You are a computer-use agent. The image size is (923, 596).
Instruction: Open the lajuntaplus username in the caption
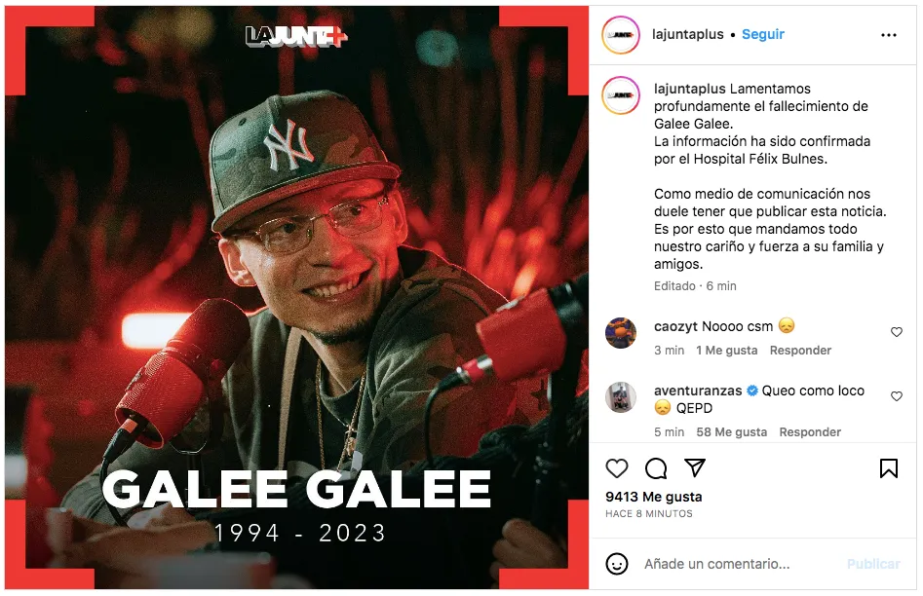pyautogui.click(x=689, y=89)
